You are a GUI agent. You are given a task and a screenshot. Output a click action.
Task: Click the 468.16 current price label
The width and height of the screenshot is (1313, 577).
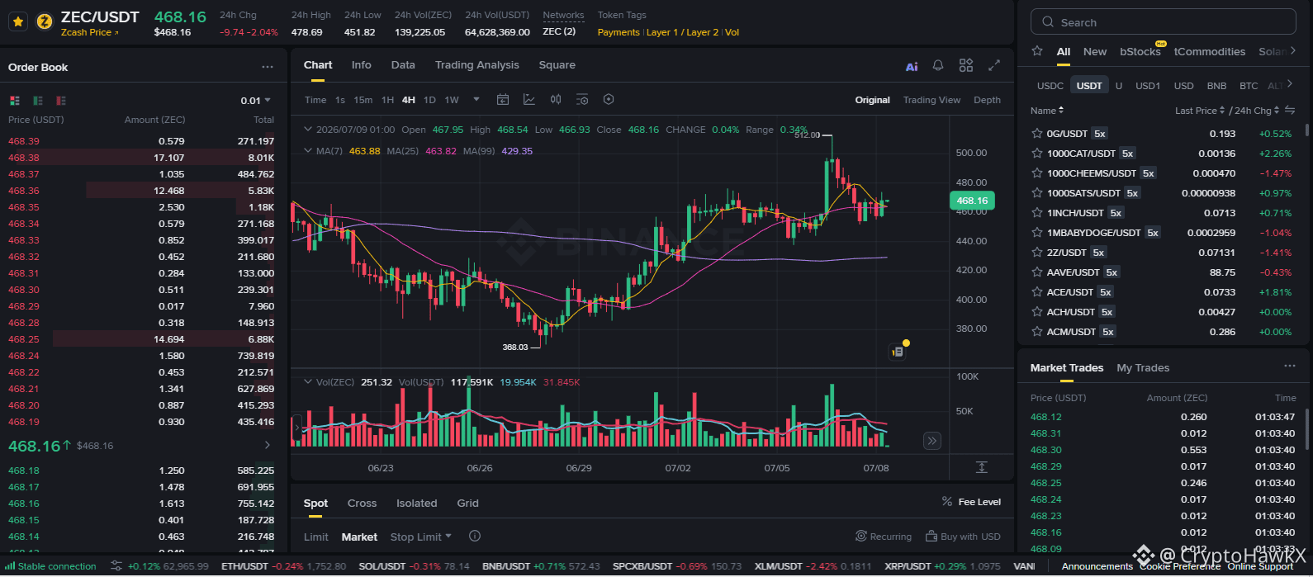pos(972,201)
